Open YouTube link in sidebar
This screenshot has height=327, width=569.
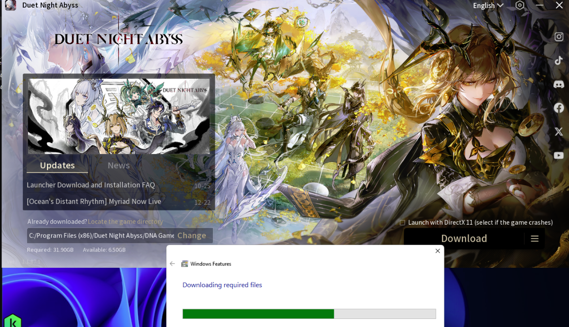[x=559, y=155]
